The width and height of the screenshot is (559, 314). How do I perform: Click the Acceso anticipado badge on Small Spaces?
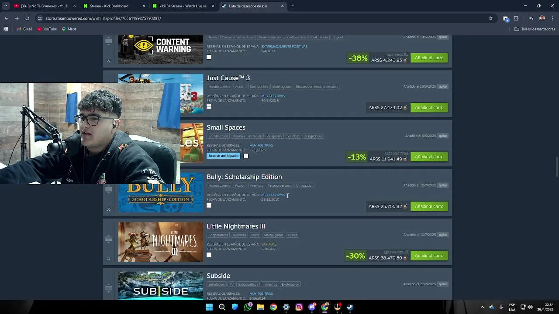223,156
